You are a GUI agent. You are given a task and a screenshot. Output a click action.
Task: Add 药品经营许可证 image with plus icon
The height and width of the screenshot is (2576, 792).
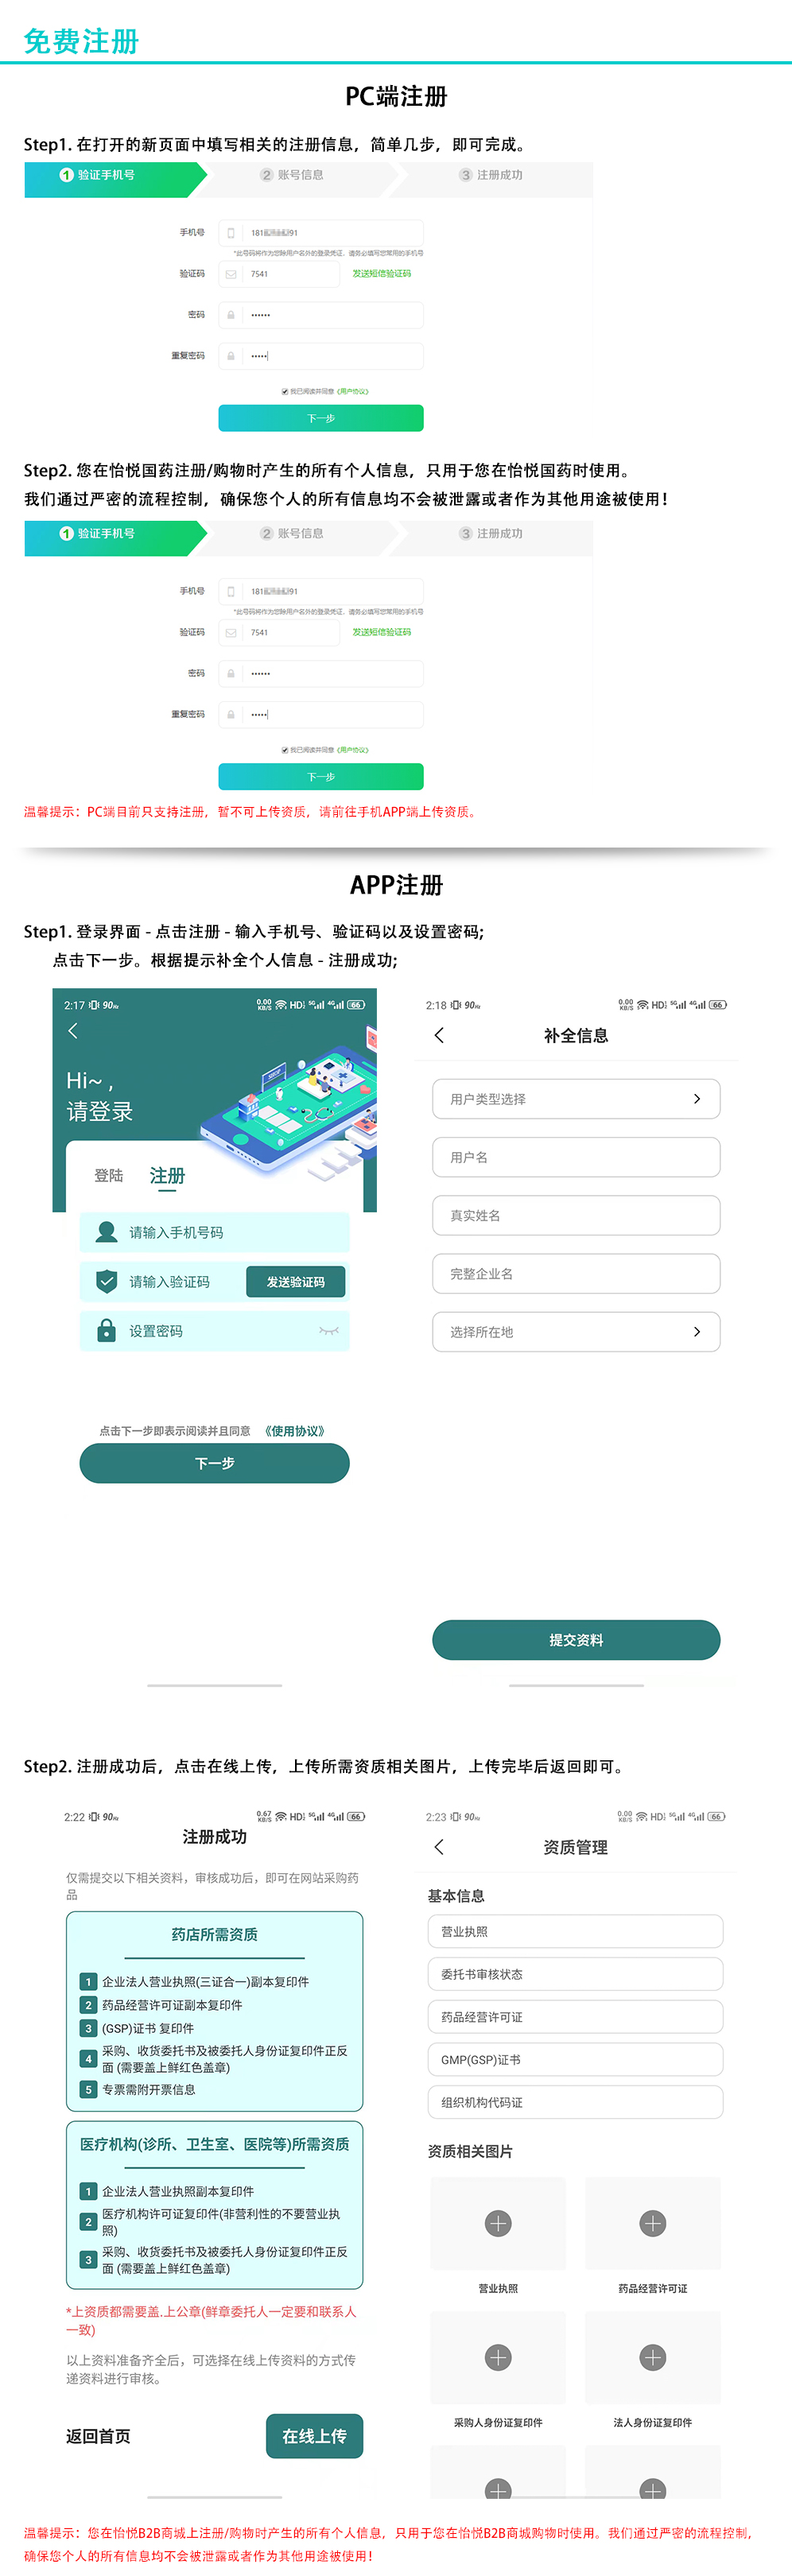pyautogui.click(x=653, y=2223)
